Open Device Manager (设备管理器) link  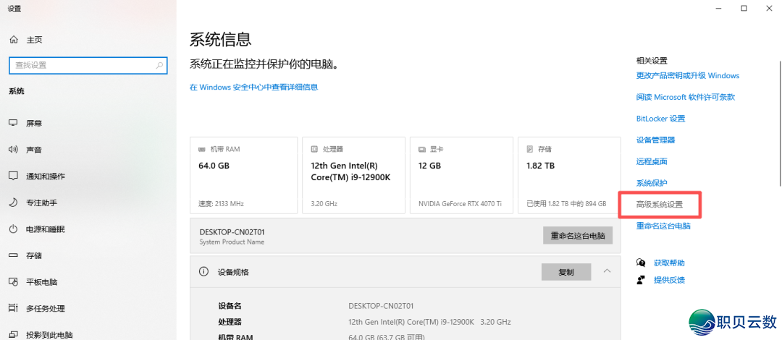655,140
